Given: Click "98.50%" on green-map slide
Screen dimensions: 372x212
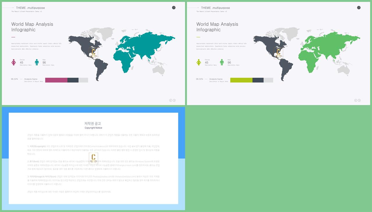Looking at the screenshot, I should tap(200, 79).
